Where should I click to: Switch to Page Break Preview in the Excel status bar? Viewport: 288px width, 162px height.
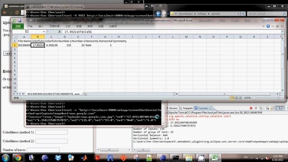point(240,98)
